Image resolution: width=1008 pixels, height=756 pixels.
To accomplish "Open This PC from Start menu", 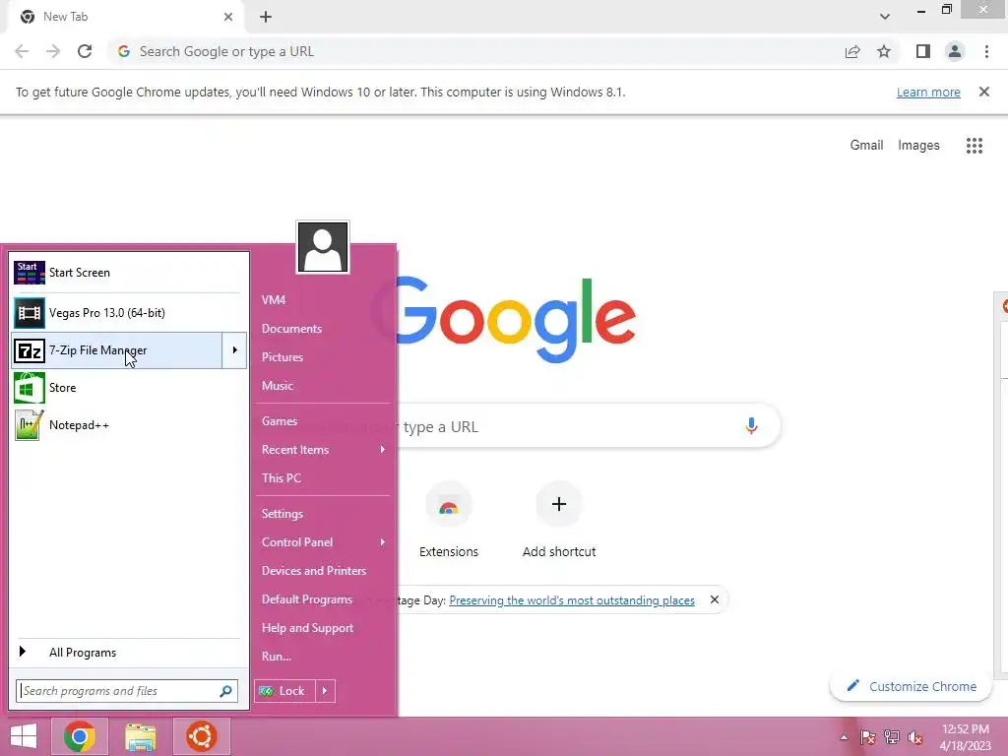I will 282,478.
